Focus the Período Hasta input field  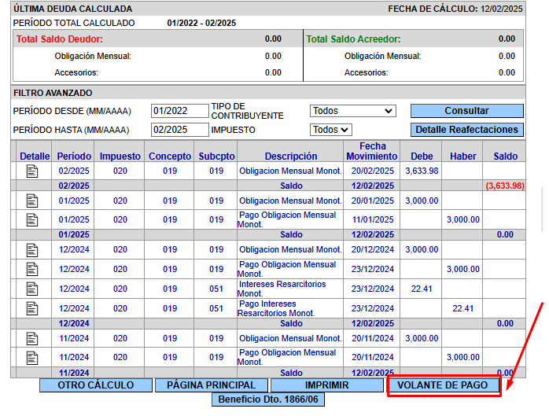179,130
